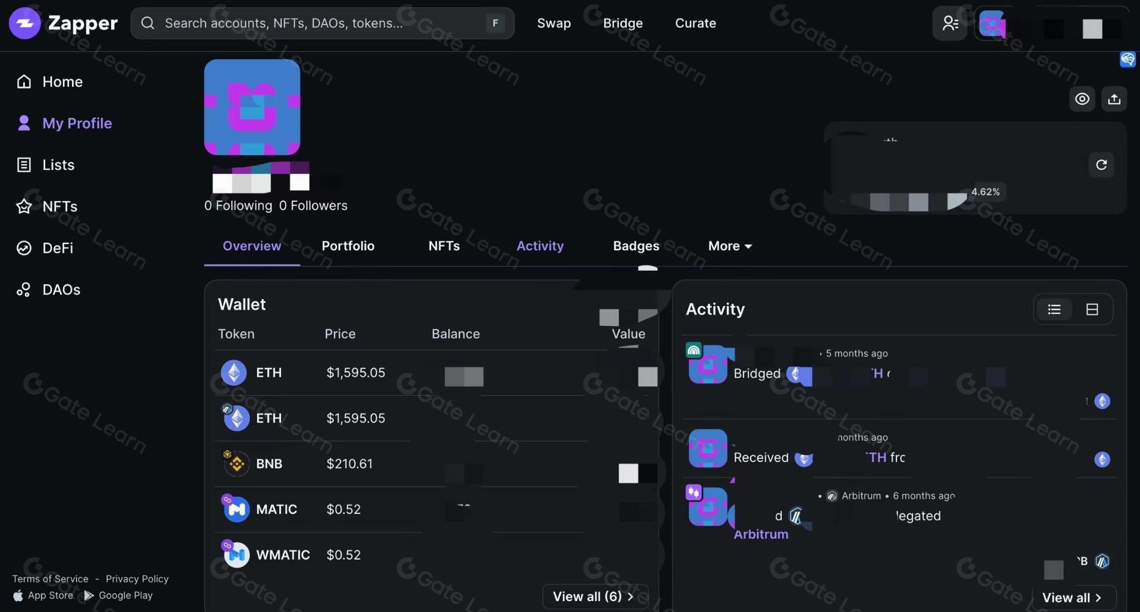This screenshot has width=1140, height=612.
Task: Open the Privacy Policy link
Action: pyautogui.click(x=137, y=579)
